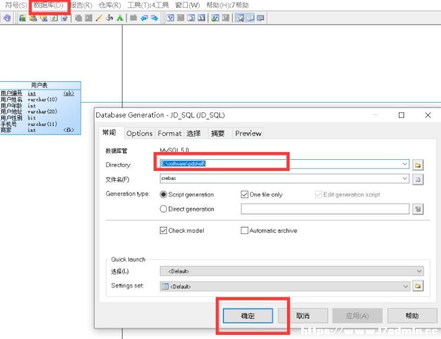
Task: Switch to the Format tab
Action: point(169,134)
